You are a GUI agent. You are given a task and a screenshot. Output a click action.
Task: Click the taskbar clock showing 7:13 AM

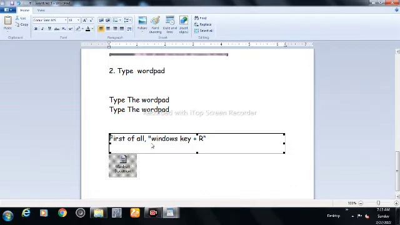pos(383,216)
